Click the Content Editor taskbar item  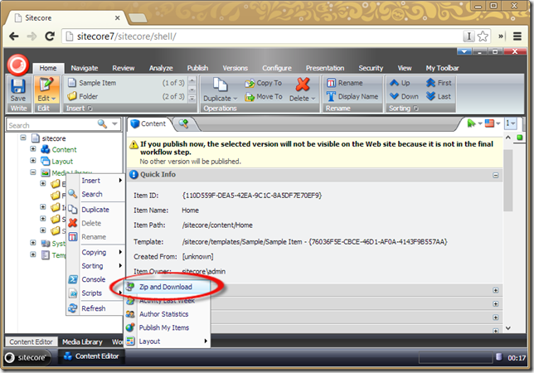tap(91, 356)
